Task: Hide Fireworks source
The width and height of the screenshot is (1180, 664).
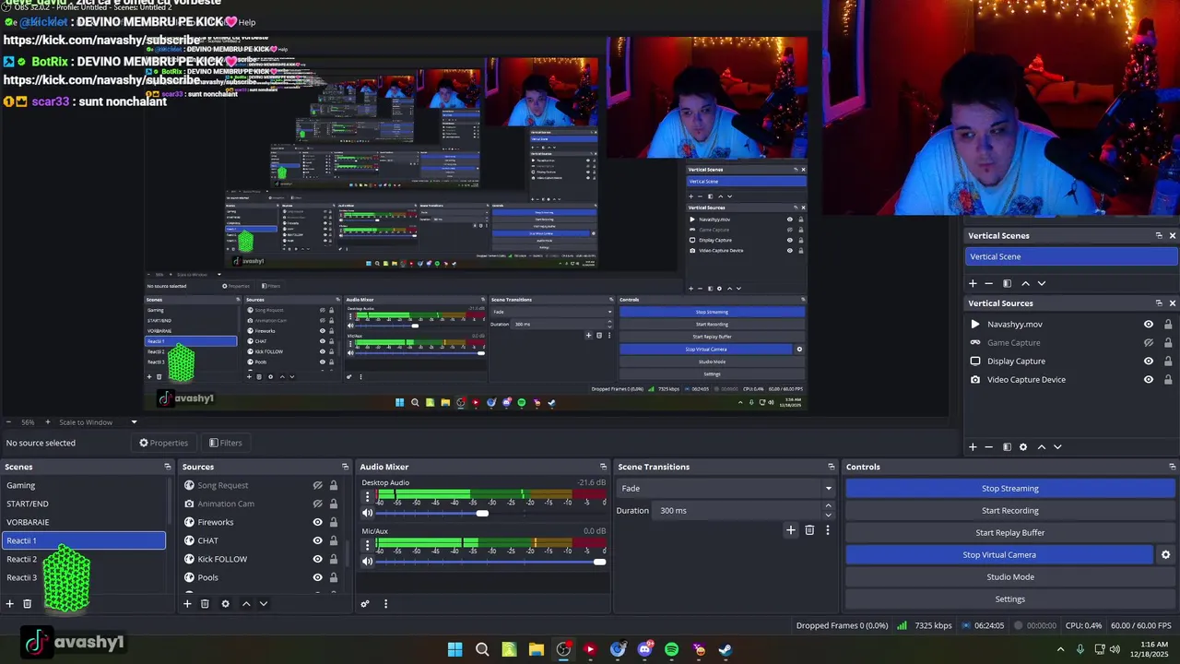Action: pos(317,522)
